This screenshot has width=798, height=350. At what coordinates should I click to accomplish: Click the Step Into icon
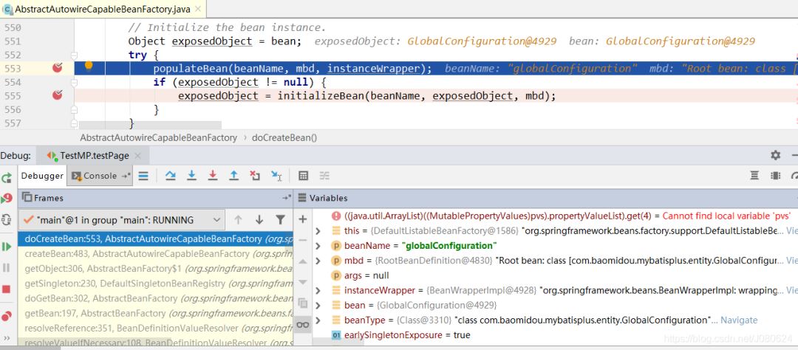coord(191,176)
